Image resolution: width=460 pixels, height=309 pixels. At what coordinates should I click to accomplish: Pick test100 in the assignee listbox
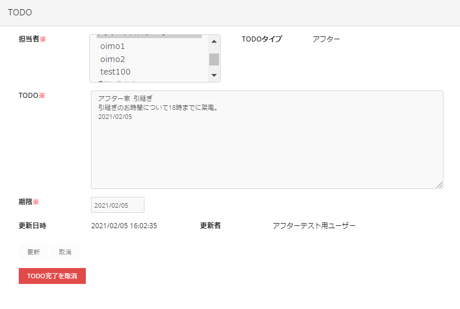point(115,72)
